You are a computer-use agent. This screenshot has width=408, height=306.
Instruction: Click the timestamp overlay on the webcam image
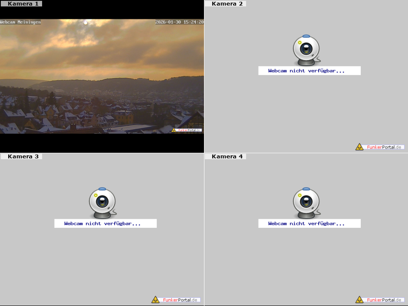179,22
